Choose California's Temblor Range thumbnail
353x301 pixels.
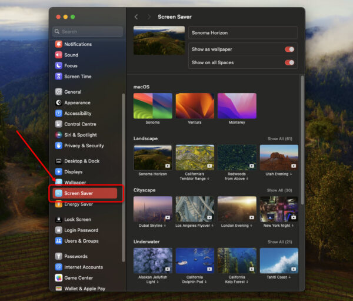click(195, 157)
